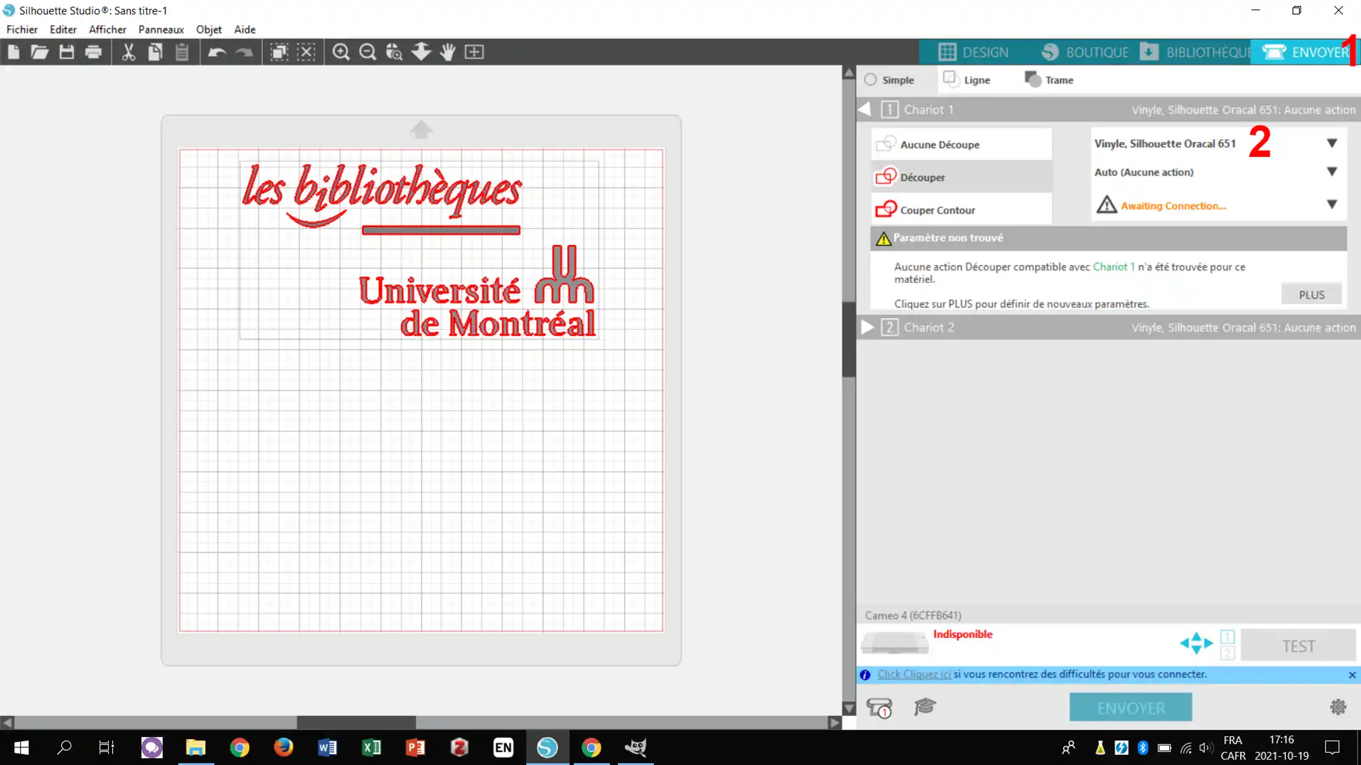Click the New document icon

[14, 52]
